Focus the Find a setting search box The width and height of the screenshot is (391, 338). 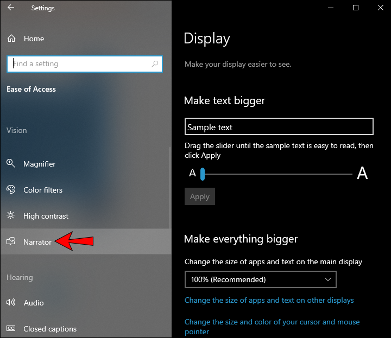85,64
